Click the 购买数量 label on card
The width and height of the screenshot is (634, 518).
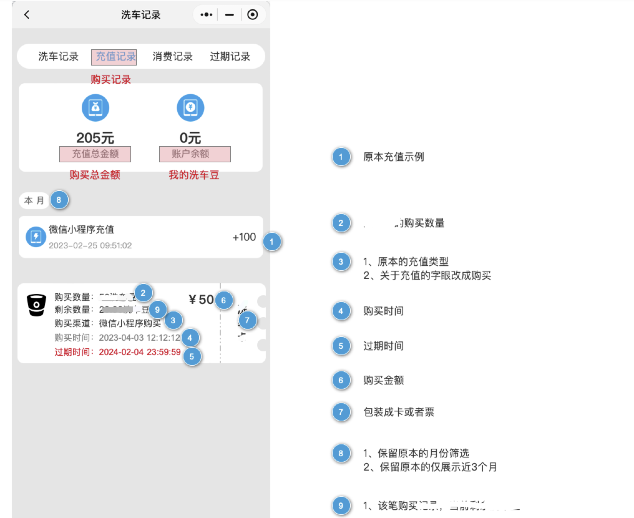(74, 297)
